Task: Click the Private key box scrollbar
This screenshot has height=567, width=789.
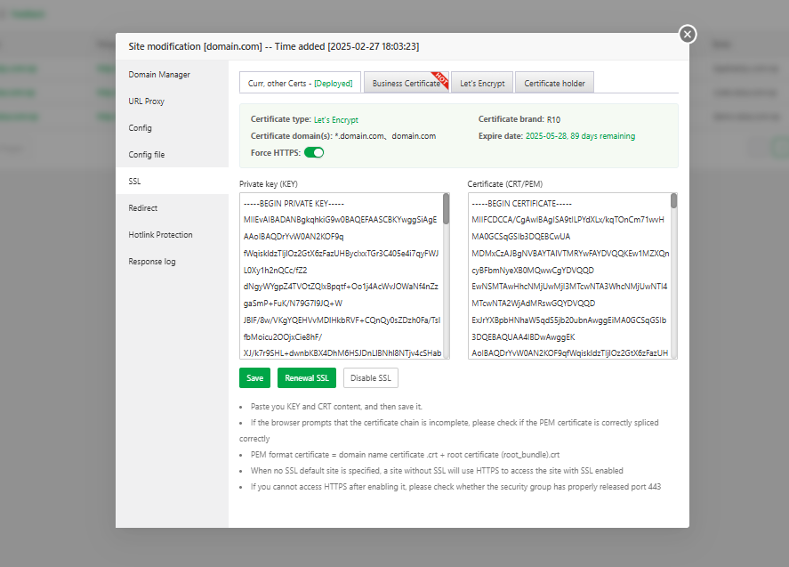Action: (x=446, y=210)
